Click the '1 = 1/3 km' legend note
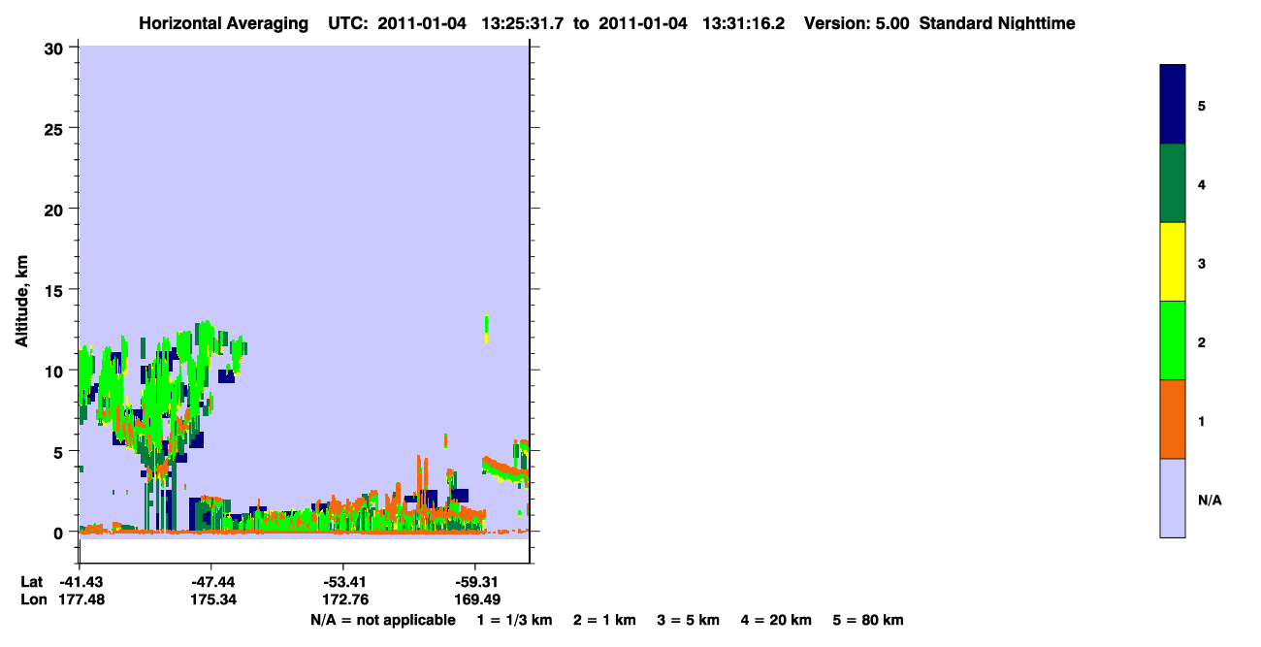 515,621
